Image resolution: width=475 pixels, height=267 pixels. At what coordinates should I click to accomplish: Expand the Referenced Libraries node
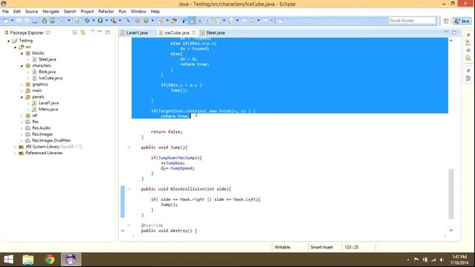click(x=15, y=154)
